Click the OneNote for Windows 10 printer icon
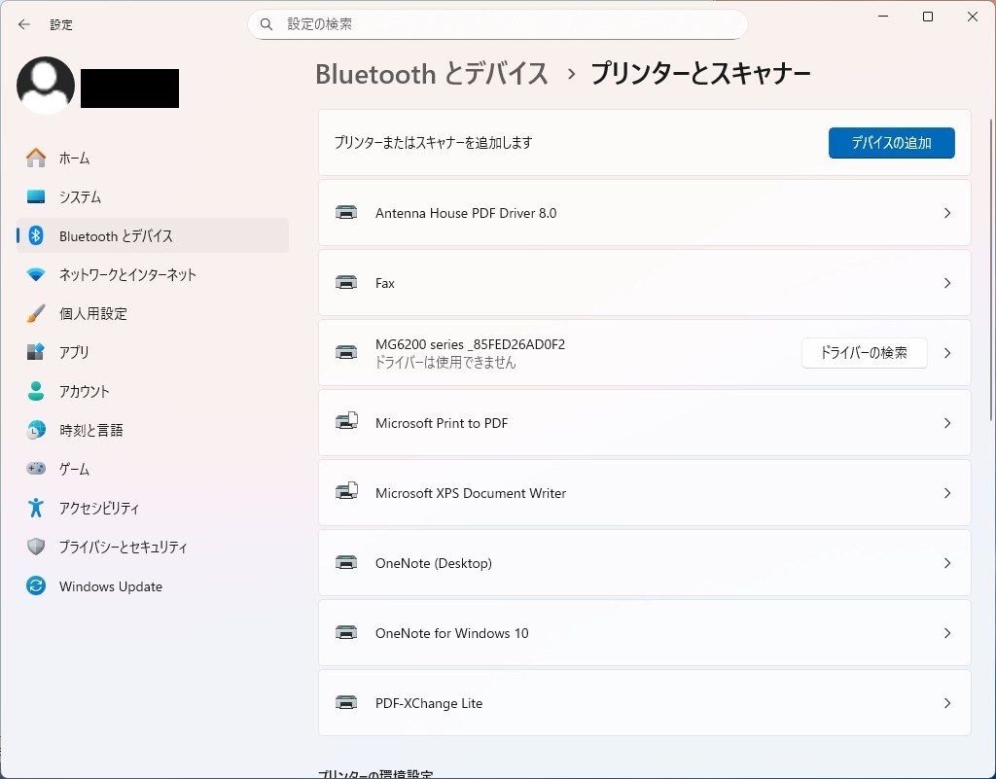Image resolution: width=996 pixels, height=779 pixels. tap(346, 632)
